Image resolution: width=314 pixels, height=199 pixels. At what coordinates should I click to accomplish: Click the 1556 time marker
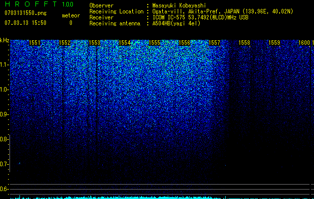[184, 43]
